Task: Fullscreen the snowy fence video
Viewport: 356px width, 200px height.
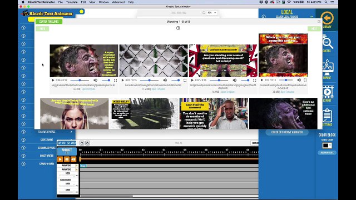Action: [x=185, y=80]
